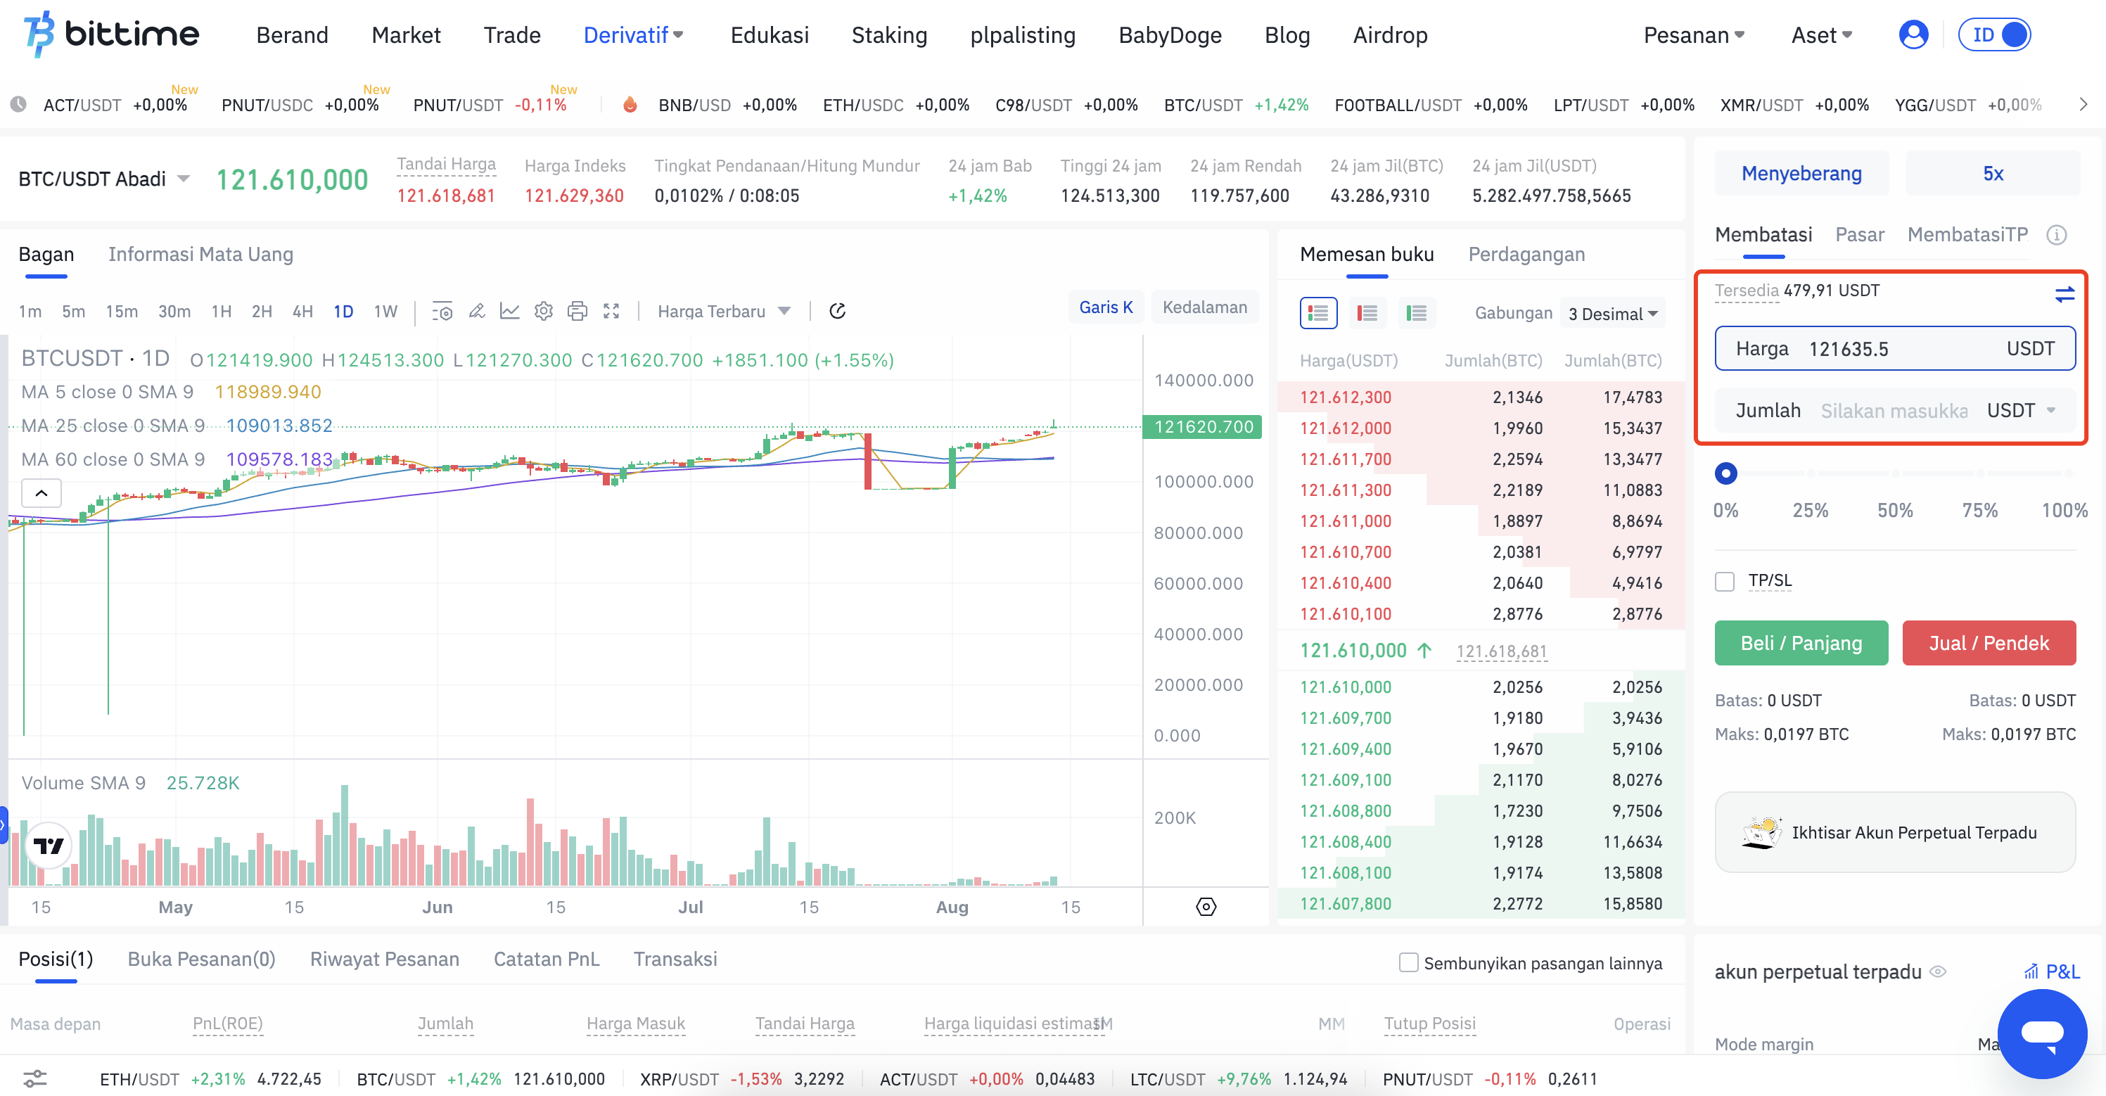Open the P&L chart icon link

click(x=2051, y=971)
